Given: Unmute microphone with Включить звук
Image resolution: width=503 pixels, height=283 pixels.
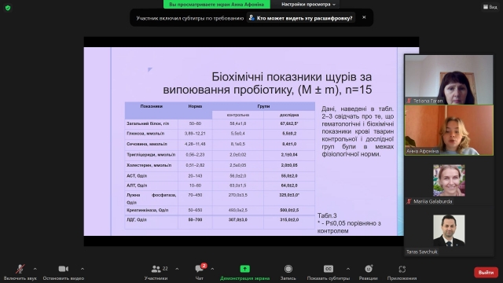Looking at the screenshot, I should [20, 272].
